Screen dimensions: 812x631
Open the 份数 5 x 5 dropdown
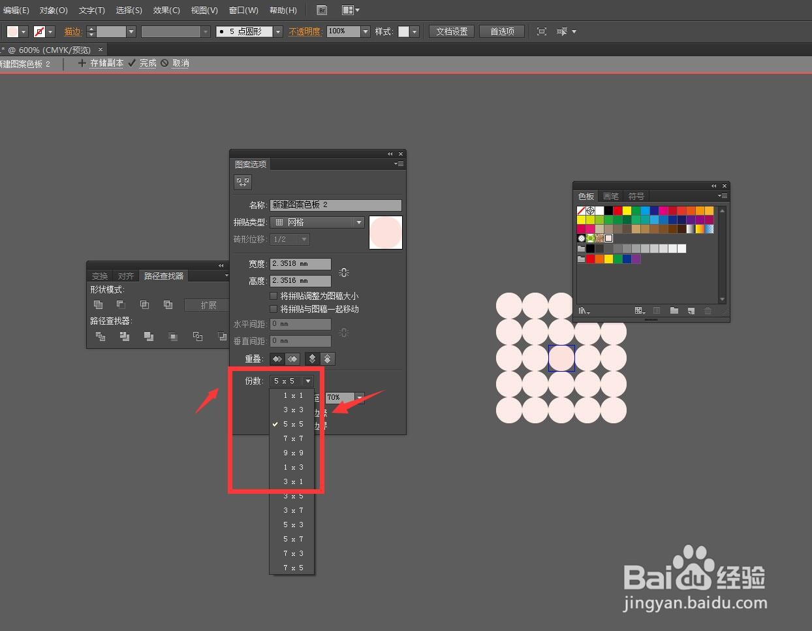[x=292, y=381]
